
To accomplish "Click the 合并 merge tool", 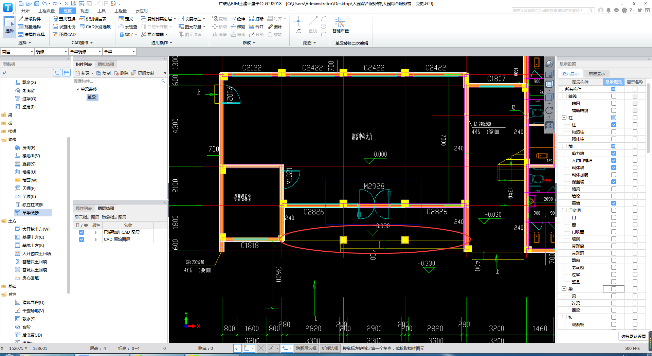I will click(256, 26).
